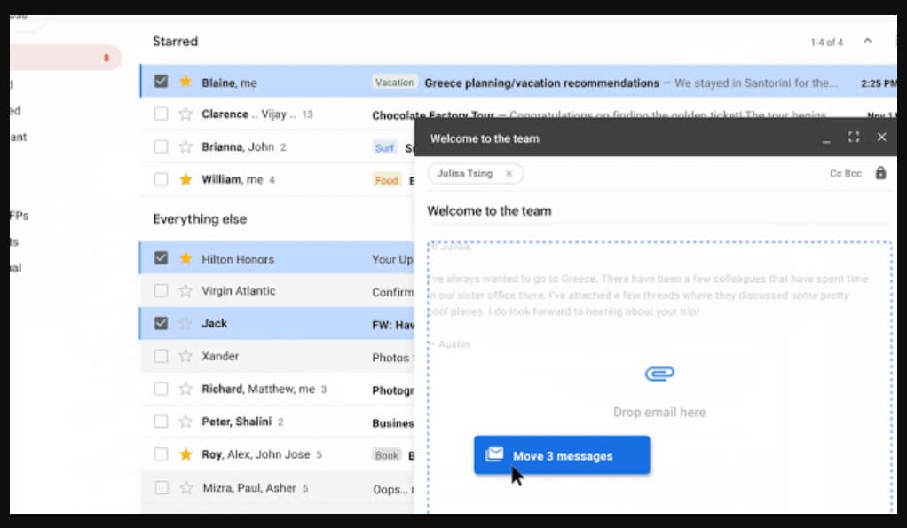Open the Greece planning/vacation recommendations email
The height and width of the screenshot is (528, 907).
(x=541, y=83)
